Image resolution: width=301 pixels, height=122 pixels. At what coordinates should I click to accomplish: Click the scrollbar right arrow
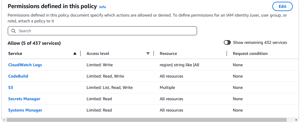coord(296,120)
